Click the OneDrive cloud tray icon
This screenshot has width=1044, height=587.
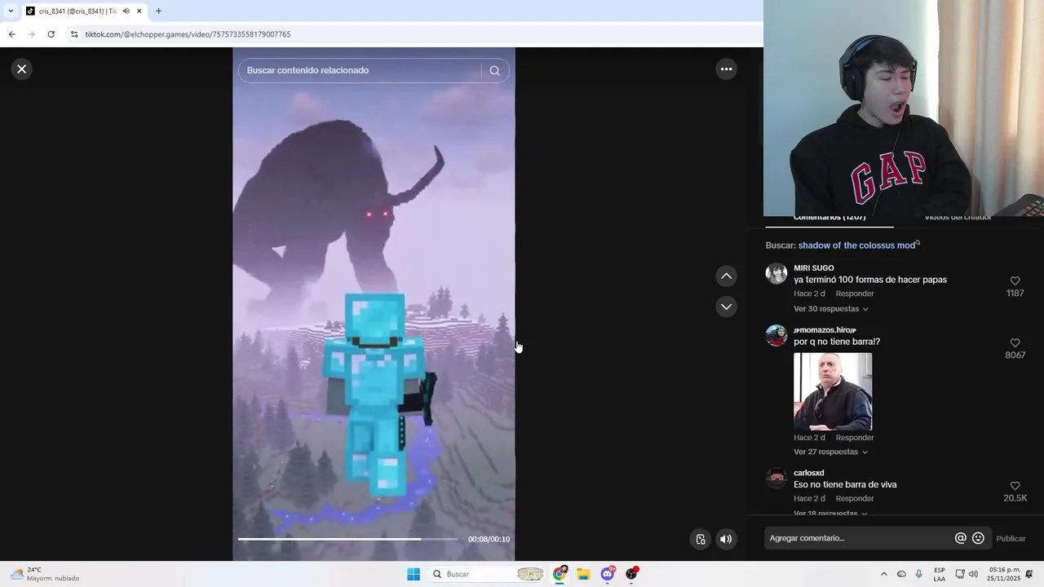[x=901, y=574]
